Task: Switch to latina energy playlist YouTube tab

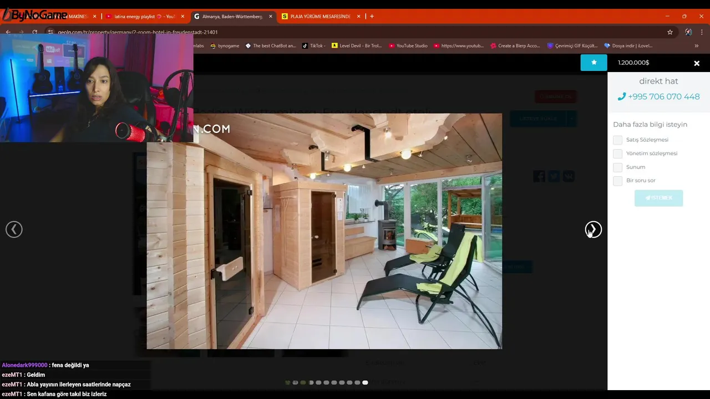Action: pos(144,17)
